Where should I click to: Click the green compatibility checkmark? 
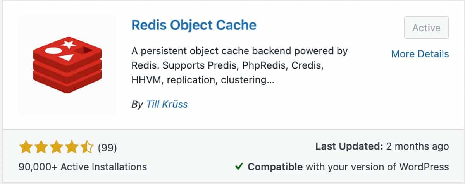pos(239,167)
